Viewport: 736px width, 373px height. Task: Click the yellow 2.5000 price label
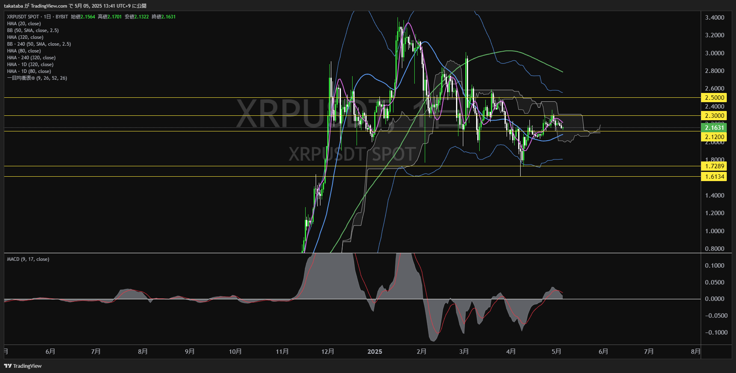[714, 98]
